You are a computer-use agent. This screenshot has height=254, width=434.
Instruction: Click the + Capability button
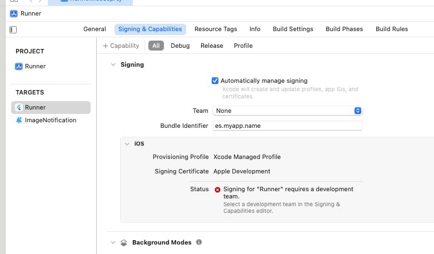(121, 46)
